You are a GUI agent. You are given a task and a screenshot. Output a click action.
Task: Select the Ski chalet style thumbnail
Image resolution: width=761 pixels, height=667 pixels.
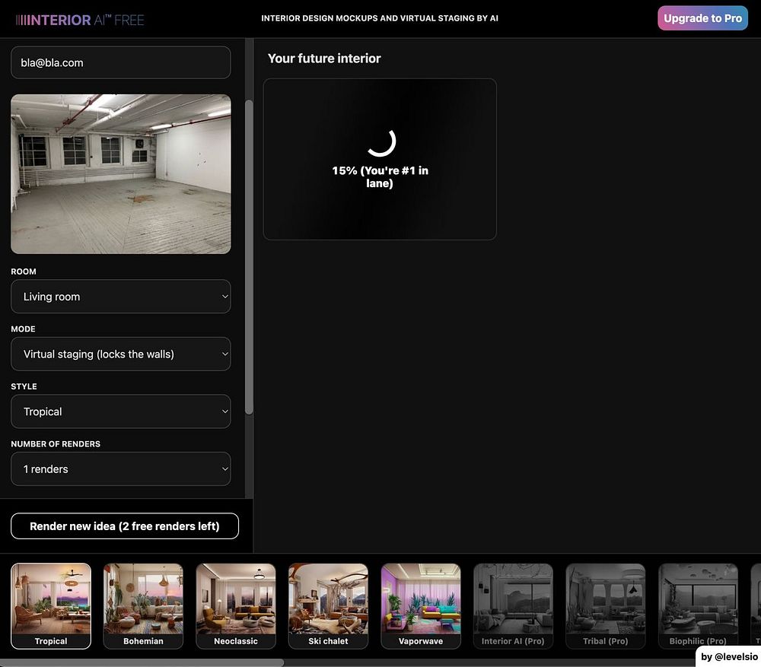click(x=328, y=606)
